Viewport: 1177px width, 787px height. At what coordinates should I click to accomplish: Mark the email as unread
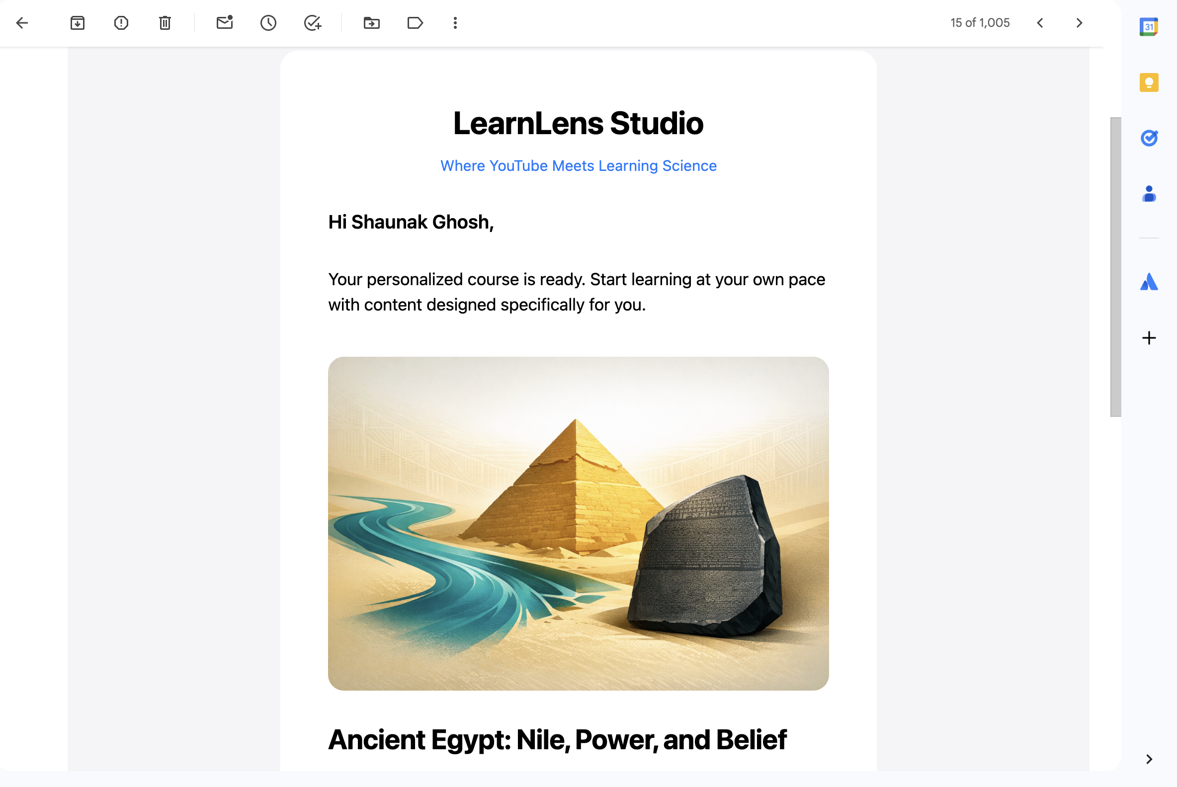(x=225, y=22)
